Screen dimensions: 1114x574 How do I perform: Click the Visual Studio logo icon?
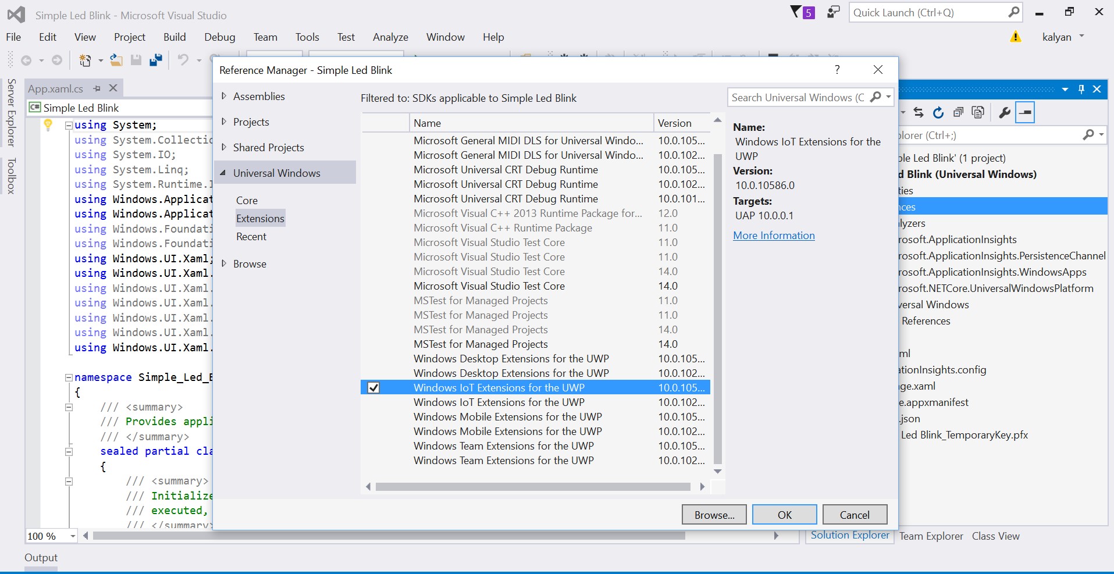(16, 15)
